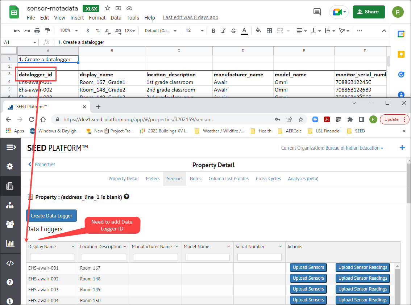Open the Settings gear in SEED sidebar

coord(11,166)
